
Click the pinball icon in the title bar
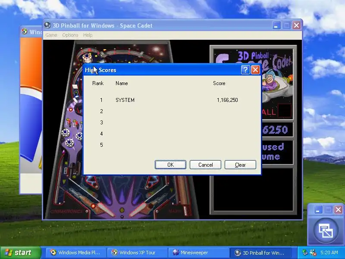click(x=47, y=25)
